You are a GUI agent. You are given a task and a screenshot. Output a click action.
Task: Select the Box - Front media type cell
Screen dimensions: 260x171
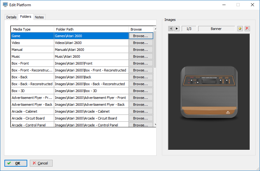[x=33, y=63]
